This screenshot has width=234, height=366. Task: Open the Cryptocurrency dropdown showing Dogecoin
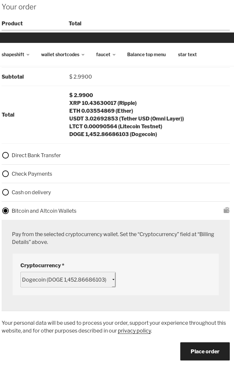click(68, 280)
